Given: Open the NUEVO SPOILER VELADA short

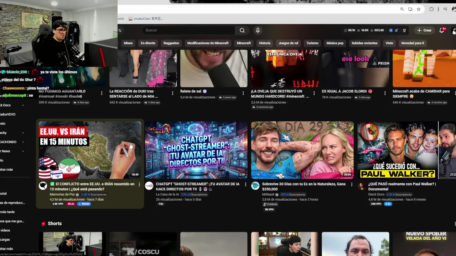Looking at the screenshot, I should (424, 244).
